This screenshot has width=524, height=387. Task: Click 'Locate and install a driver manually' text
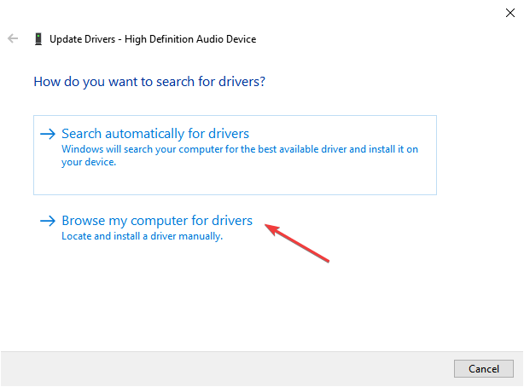click(x=142, y=236)
